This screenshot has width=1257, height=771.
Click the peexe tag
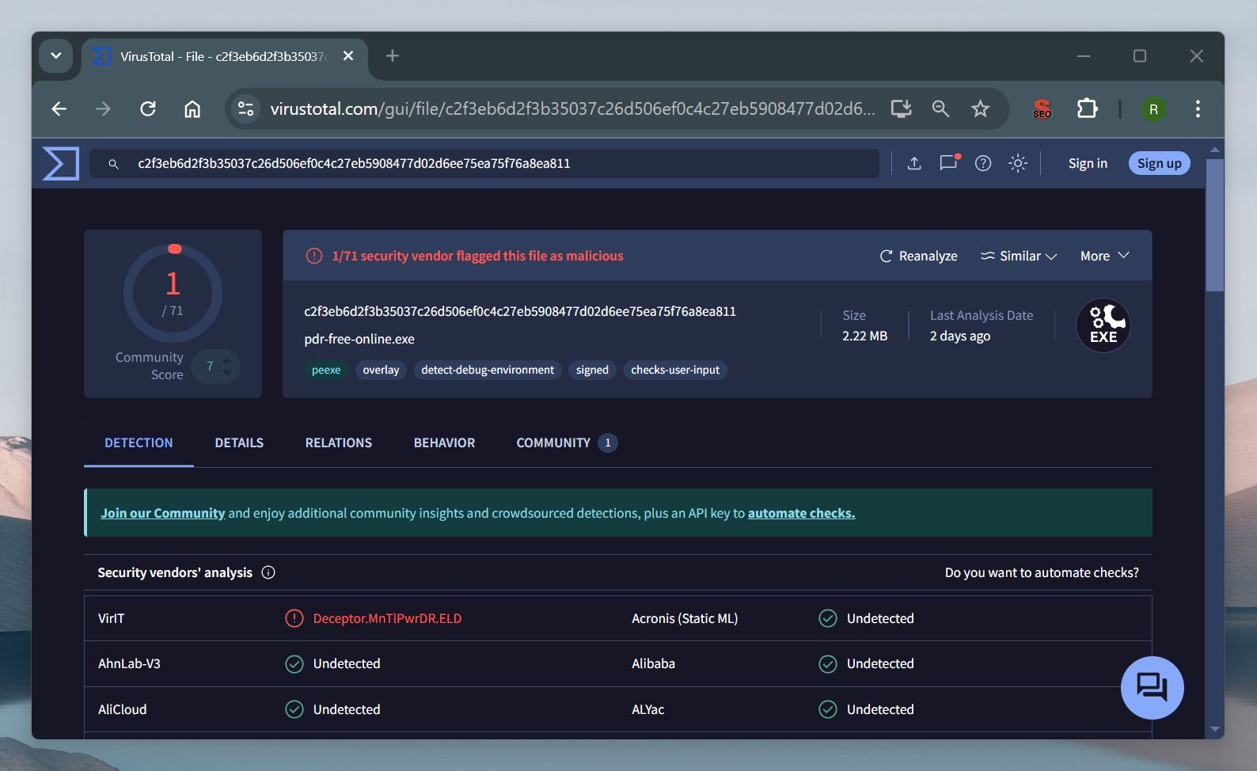pyautogui.click(x=326, y=370)
